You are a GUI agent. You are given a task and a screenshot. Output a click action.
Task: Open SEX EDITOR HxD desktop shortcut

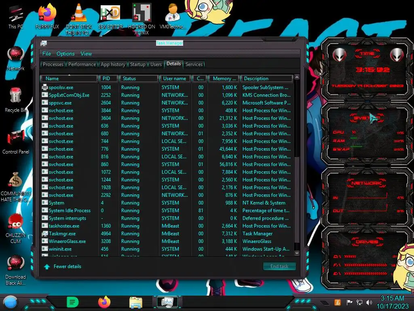click(x=110, y=17)
